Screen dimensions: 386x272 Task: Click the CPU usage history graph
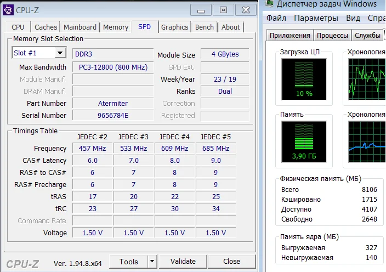[x=367, y=80]
